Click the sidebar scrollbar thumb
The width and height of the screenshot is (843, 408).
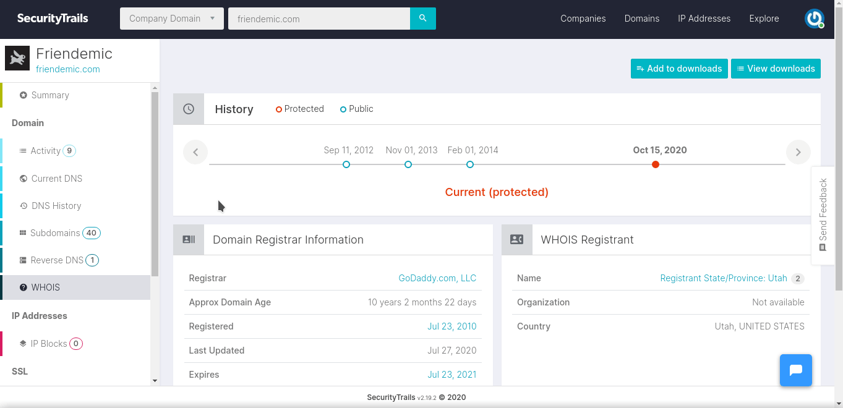[x=155, y=184]
